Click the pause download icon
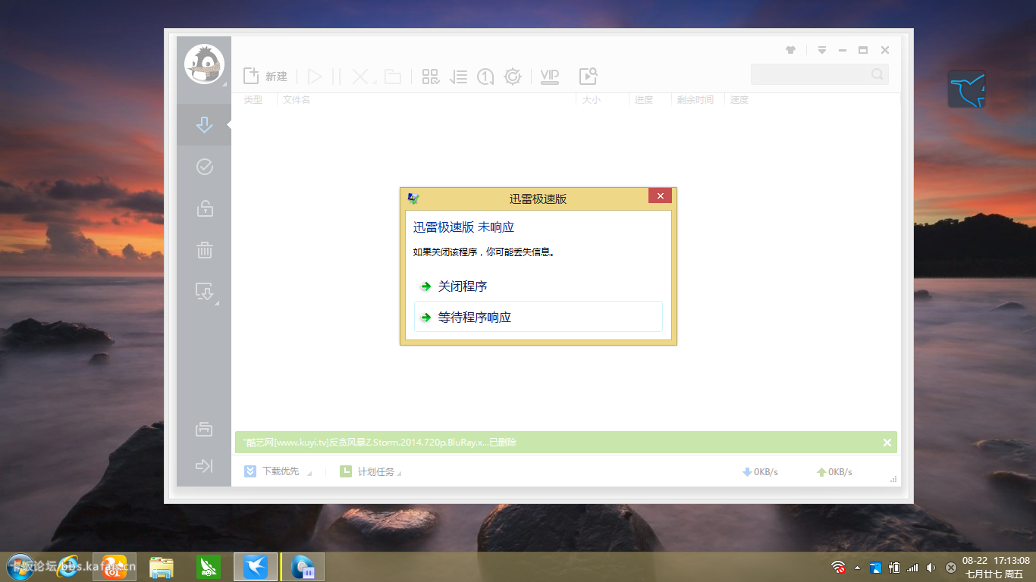Image resolution: width=1036 pixels, height=582 pixels. [337, 77]
